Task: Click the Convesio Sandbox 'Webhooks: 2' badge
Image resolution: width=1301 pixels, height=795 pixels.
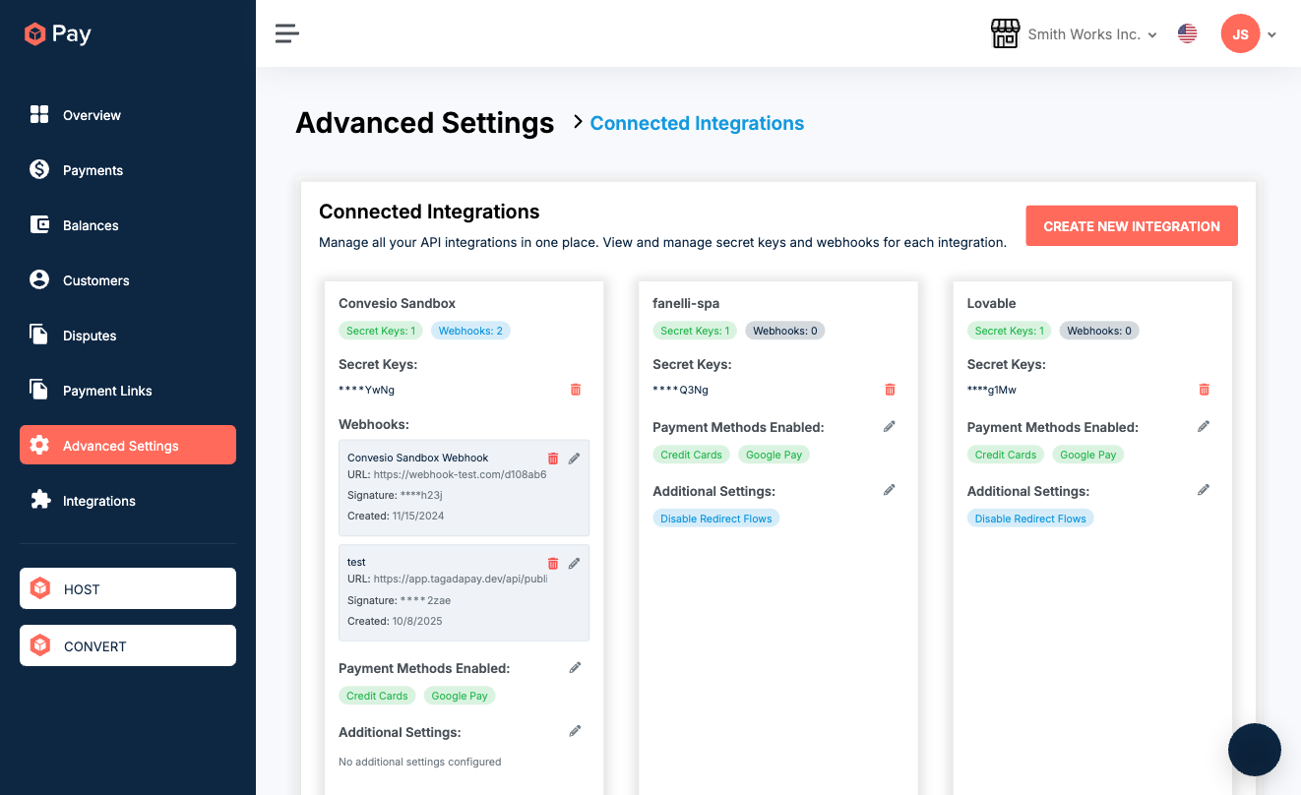Action: coord(470,331)
